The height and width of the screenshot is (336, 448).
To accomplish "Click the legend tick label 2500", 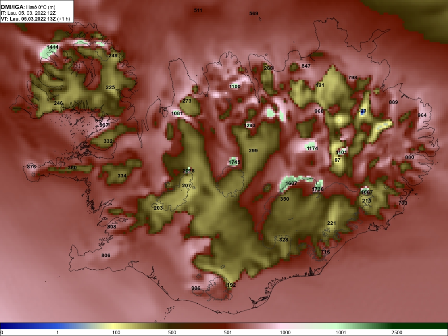I will [x=397, y=332].
